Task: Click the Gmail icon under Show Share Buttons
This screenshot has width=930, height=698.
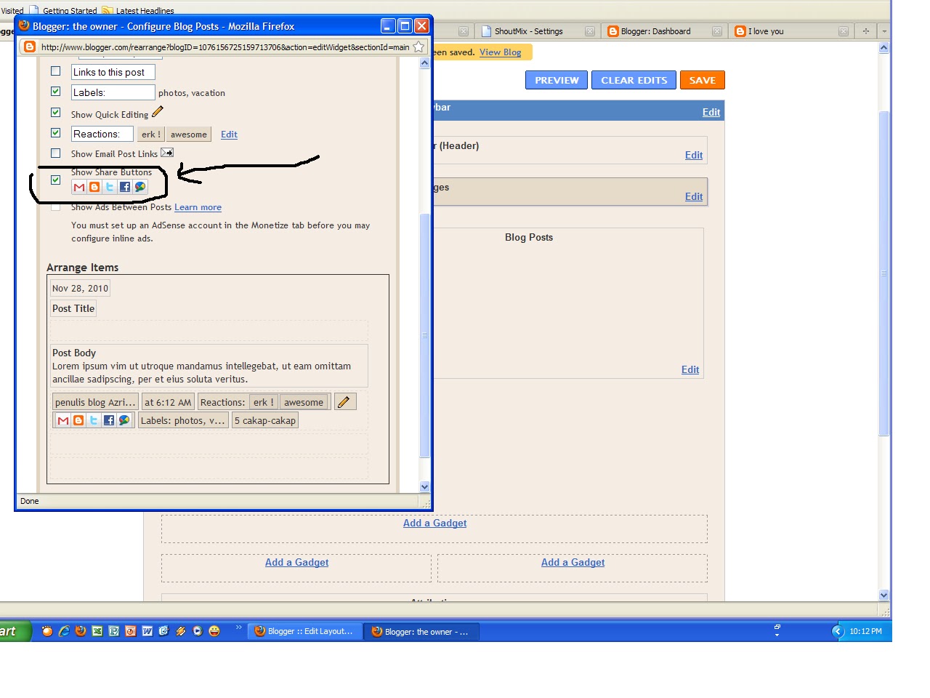Action: coord(79,187)
